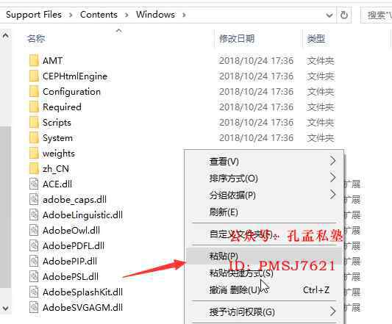Image resolution: width=392 pixels, height=324 pixels.
Task: Click the scroll down arrow of sidebar
Action: click(x=5, y=308)
